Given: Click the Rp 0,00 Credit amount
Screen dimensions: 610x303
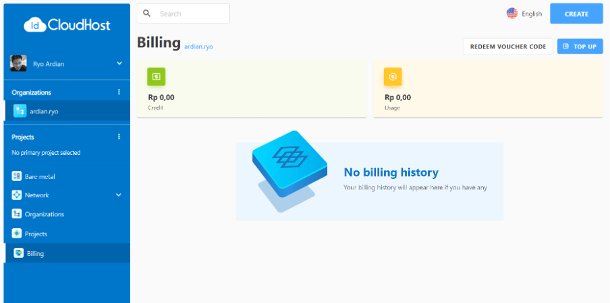Looking at the screenshot, I should [161, 98].
